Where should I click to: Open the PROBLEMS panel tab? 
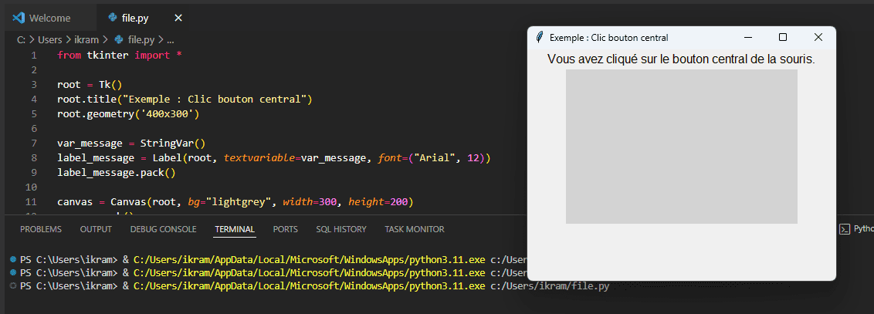coord(41,229)
